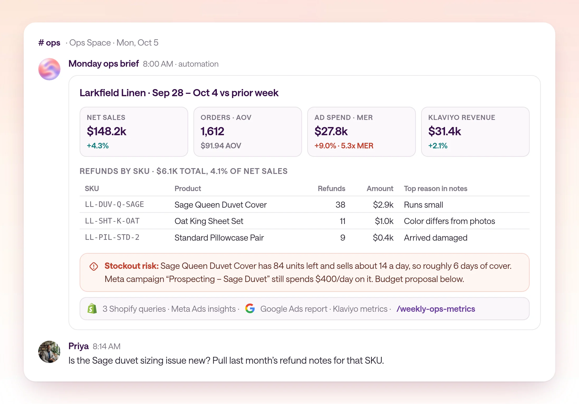
Task: Click the Google Ads report source text
Action: click(x=294, y=309)
